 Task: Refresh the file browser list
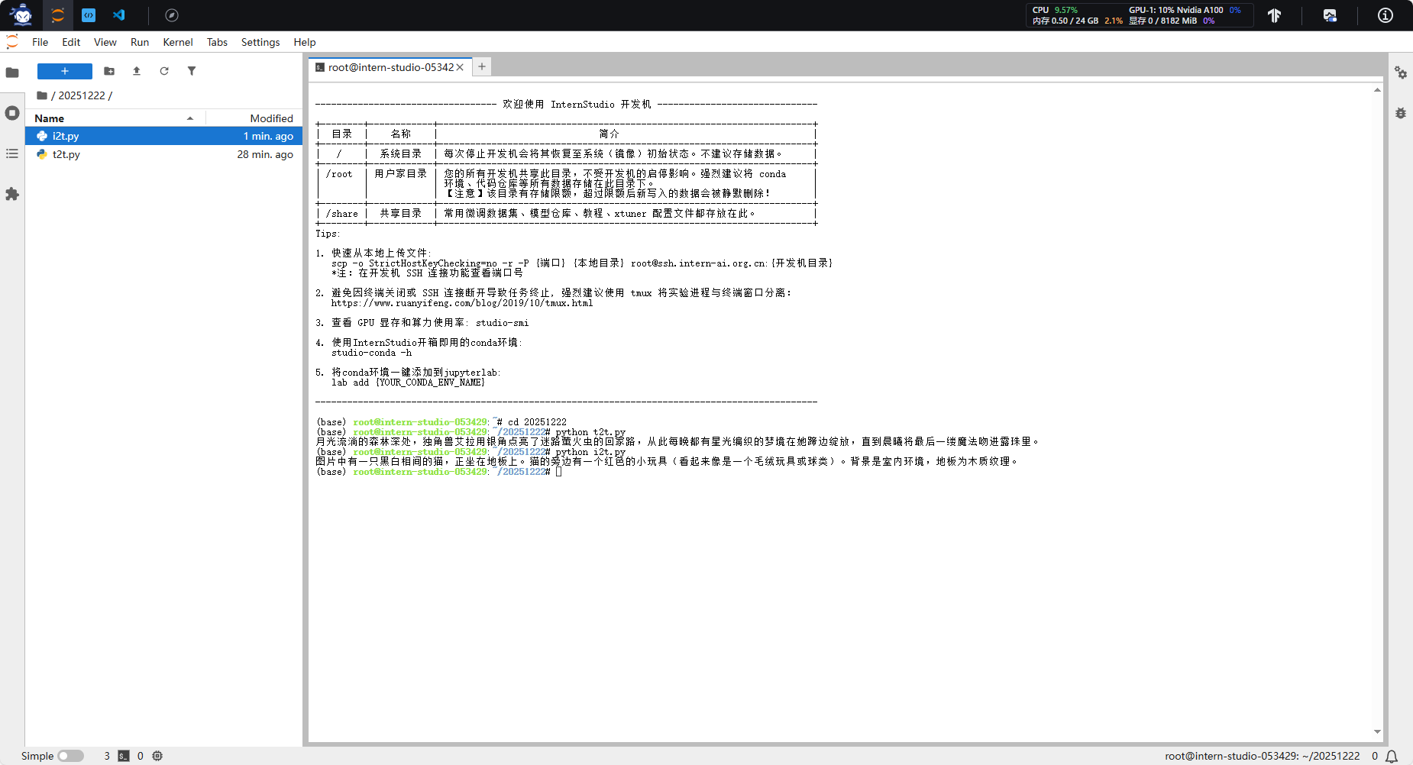point(164,71)
